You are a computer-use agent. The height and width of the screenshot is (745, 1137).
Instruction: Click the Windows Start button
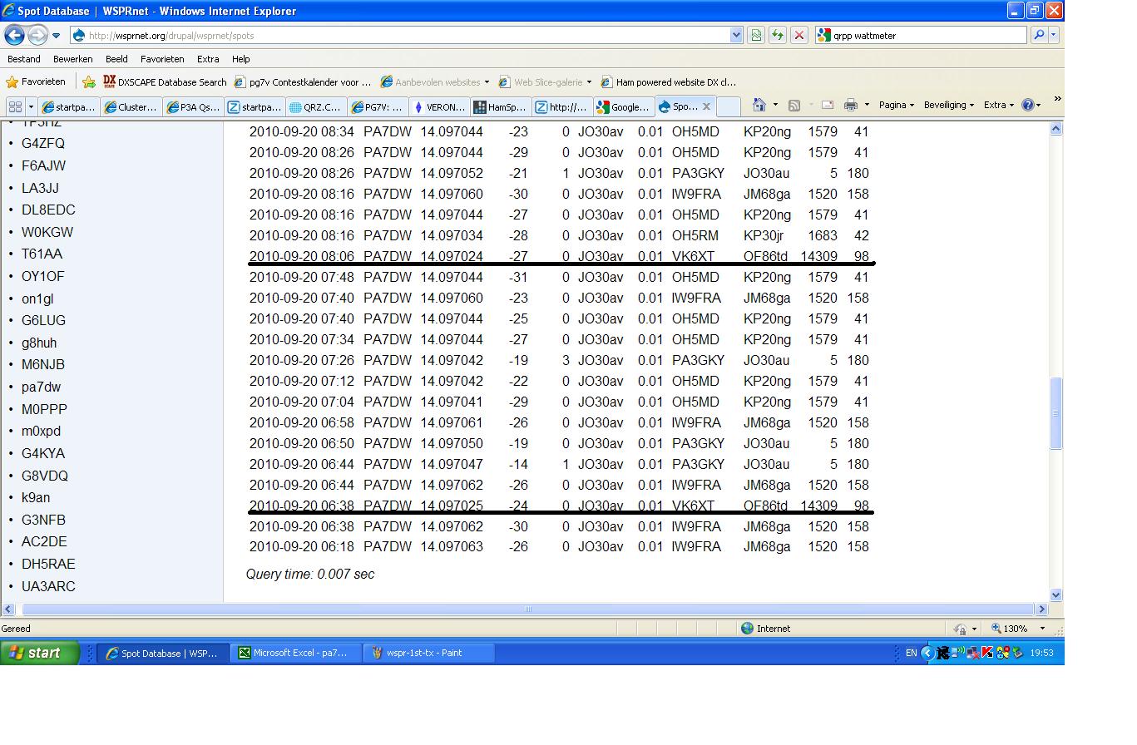40,653
